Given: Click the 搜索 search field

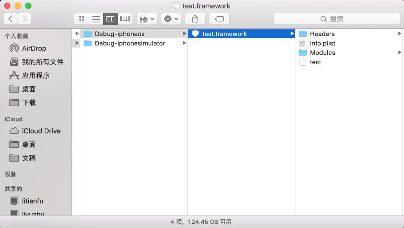Looking at the screenshot, I should pos(337,19).
